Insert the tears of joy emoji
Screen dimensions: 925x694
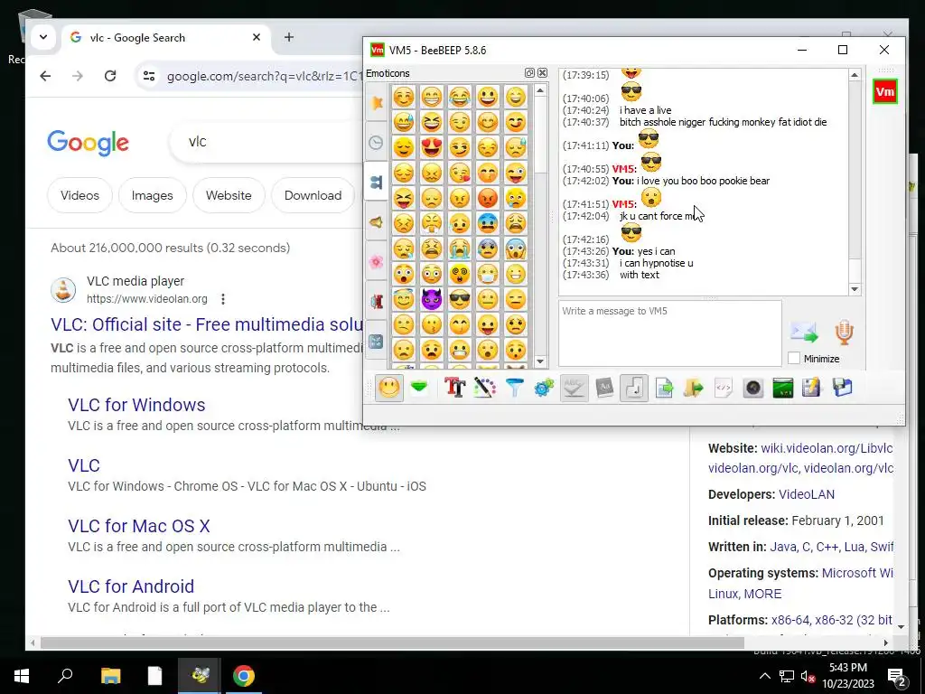click(x=460, y=96)
